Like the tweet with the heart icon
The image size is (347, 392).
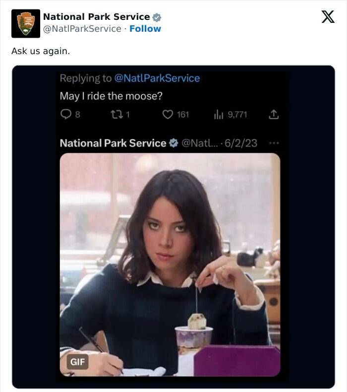click(x=168, y=115)
